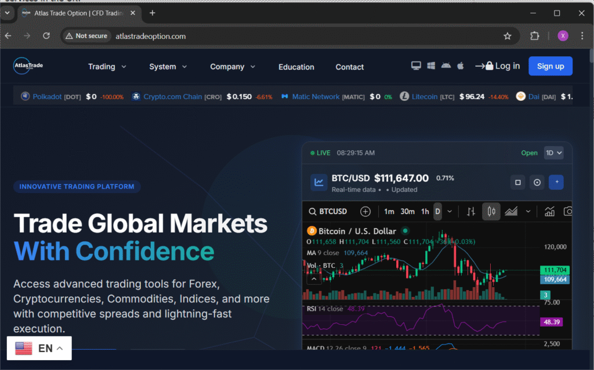Collapse the chart legend with the arrow

(314, 278)
